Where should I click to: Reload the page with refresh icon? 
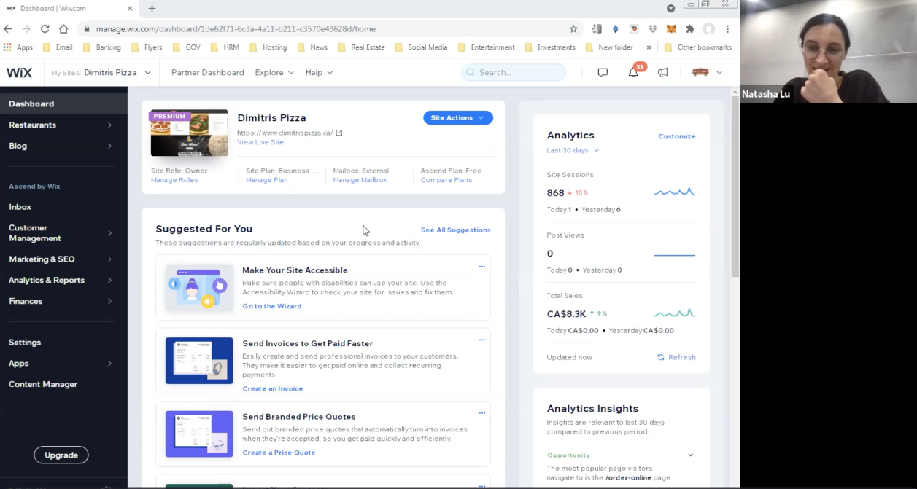point(45,29)
